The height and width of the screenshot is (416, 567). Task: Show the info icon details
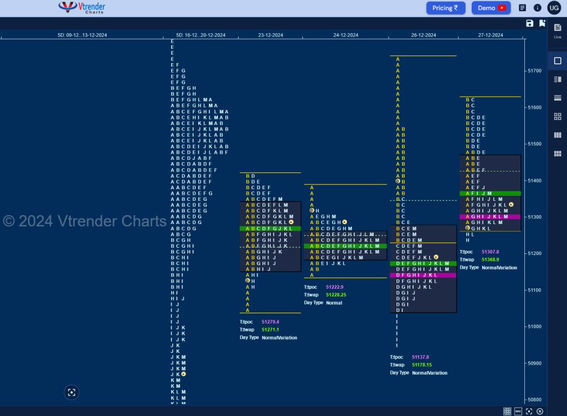[x=537, y=8]
